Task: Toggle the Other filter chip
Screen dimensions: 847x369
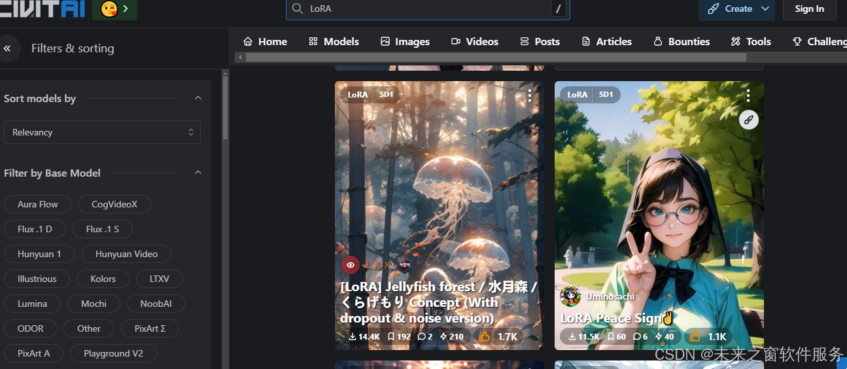Action: (x=89, y=328)
